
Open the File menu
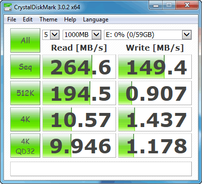click(12, 19)
